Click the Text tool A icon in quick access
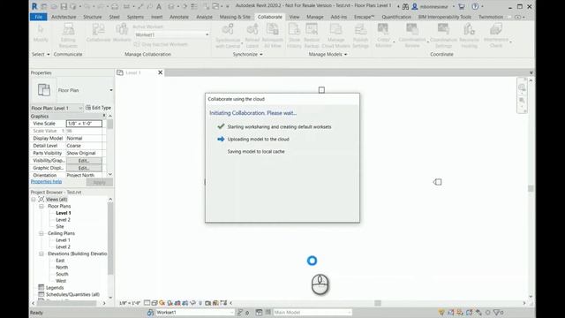 [x=159, y=6]
